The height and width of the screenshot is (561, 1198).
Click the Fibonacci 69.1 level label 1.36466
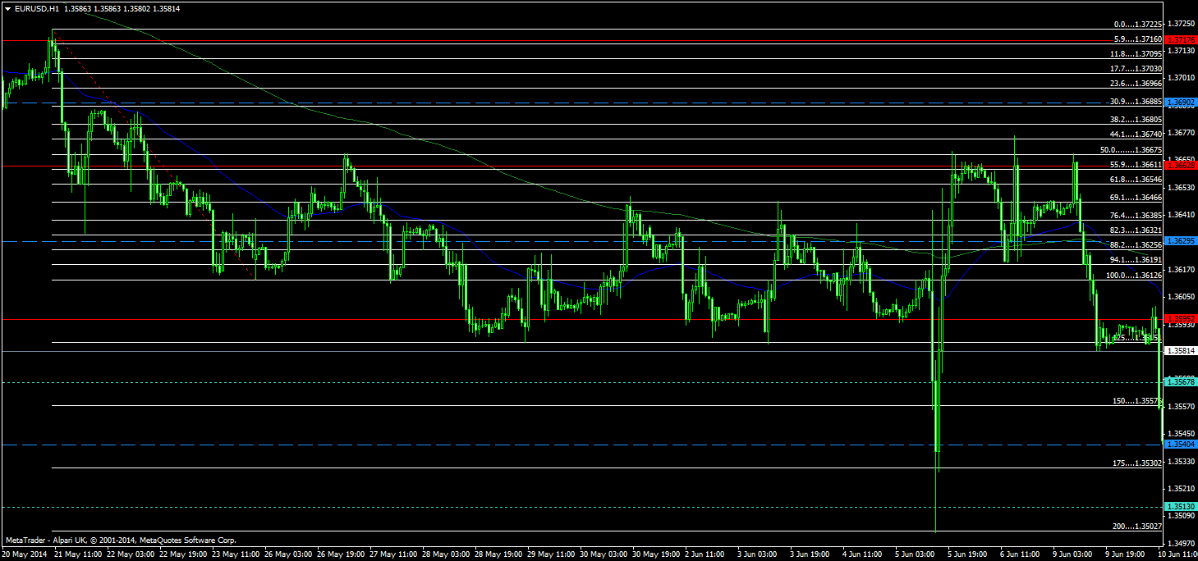[1136, 198]
